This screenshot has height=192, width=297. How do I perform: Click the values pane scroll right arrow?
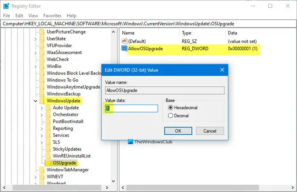click(293, 187)
